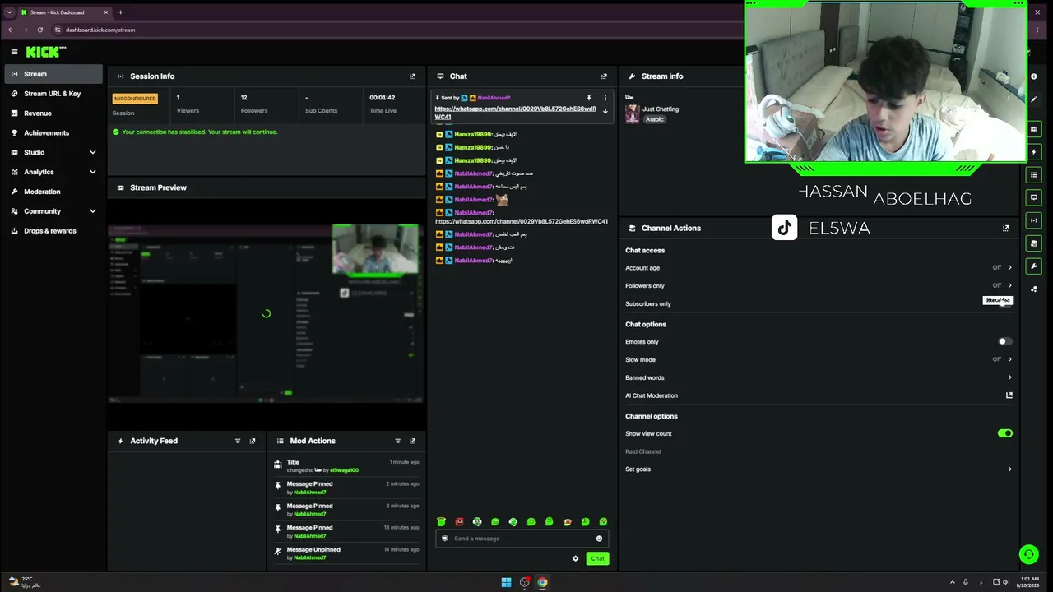
Task: Open chat settings gear
Action: (576, 558)
